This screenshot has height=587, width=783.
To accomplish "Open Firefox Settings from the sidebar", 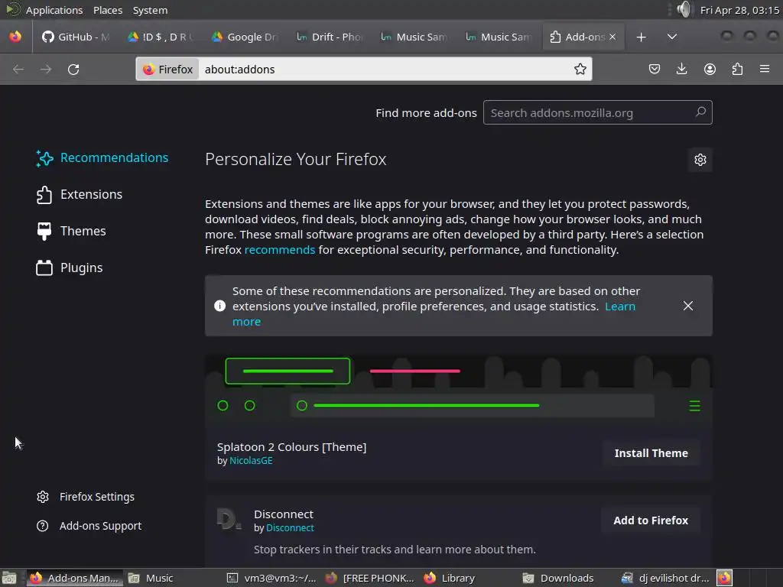I will (x=86, y=497).
